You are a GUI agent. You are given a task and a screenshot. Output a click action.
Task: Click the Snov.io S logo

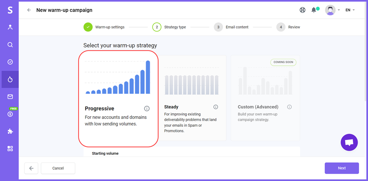click(x=10, y=10)
